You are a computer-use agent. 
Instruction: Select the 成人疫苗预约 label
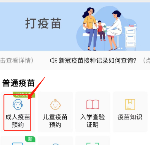click(x=18, y=121)
